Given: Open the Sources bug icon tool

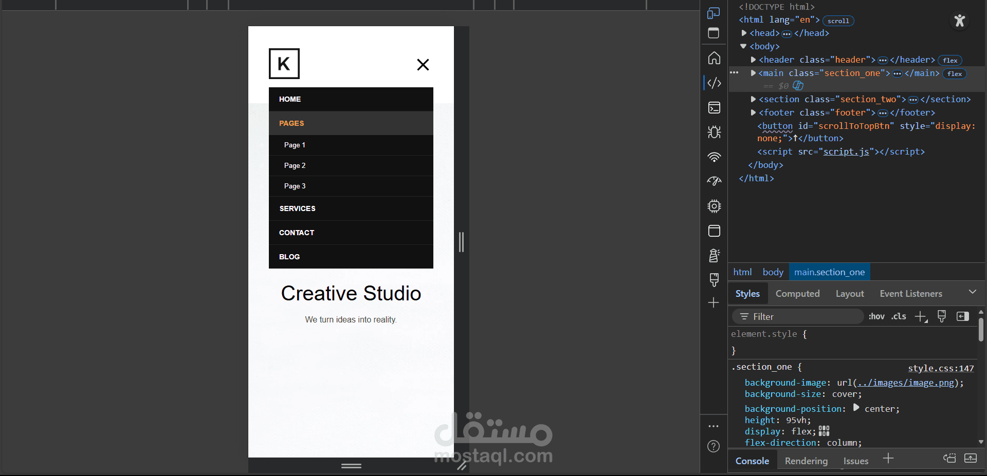Looking at the screenshot, I should 714,132.
